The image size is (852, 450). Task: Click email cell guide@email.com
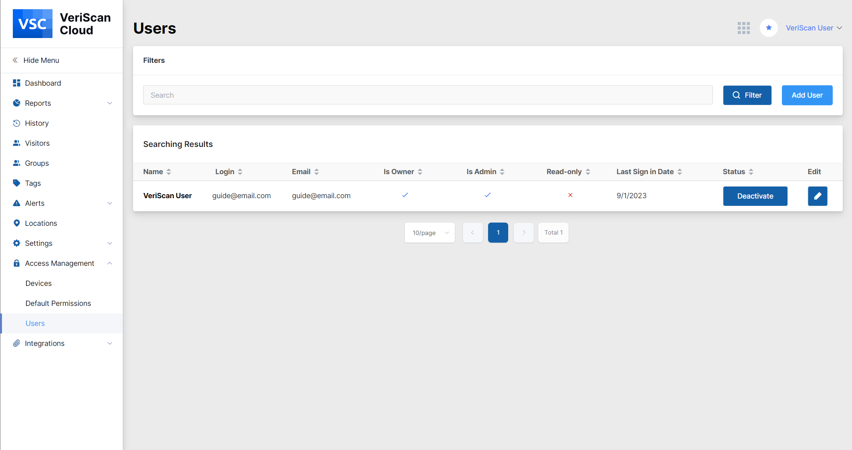tap(321, 196)
